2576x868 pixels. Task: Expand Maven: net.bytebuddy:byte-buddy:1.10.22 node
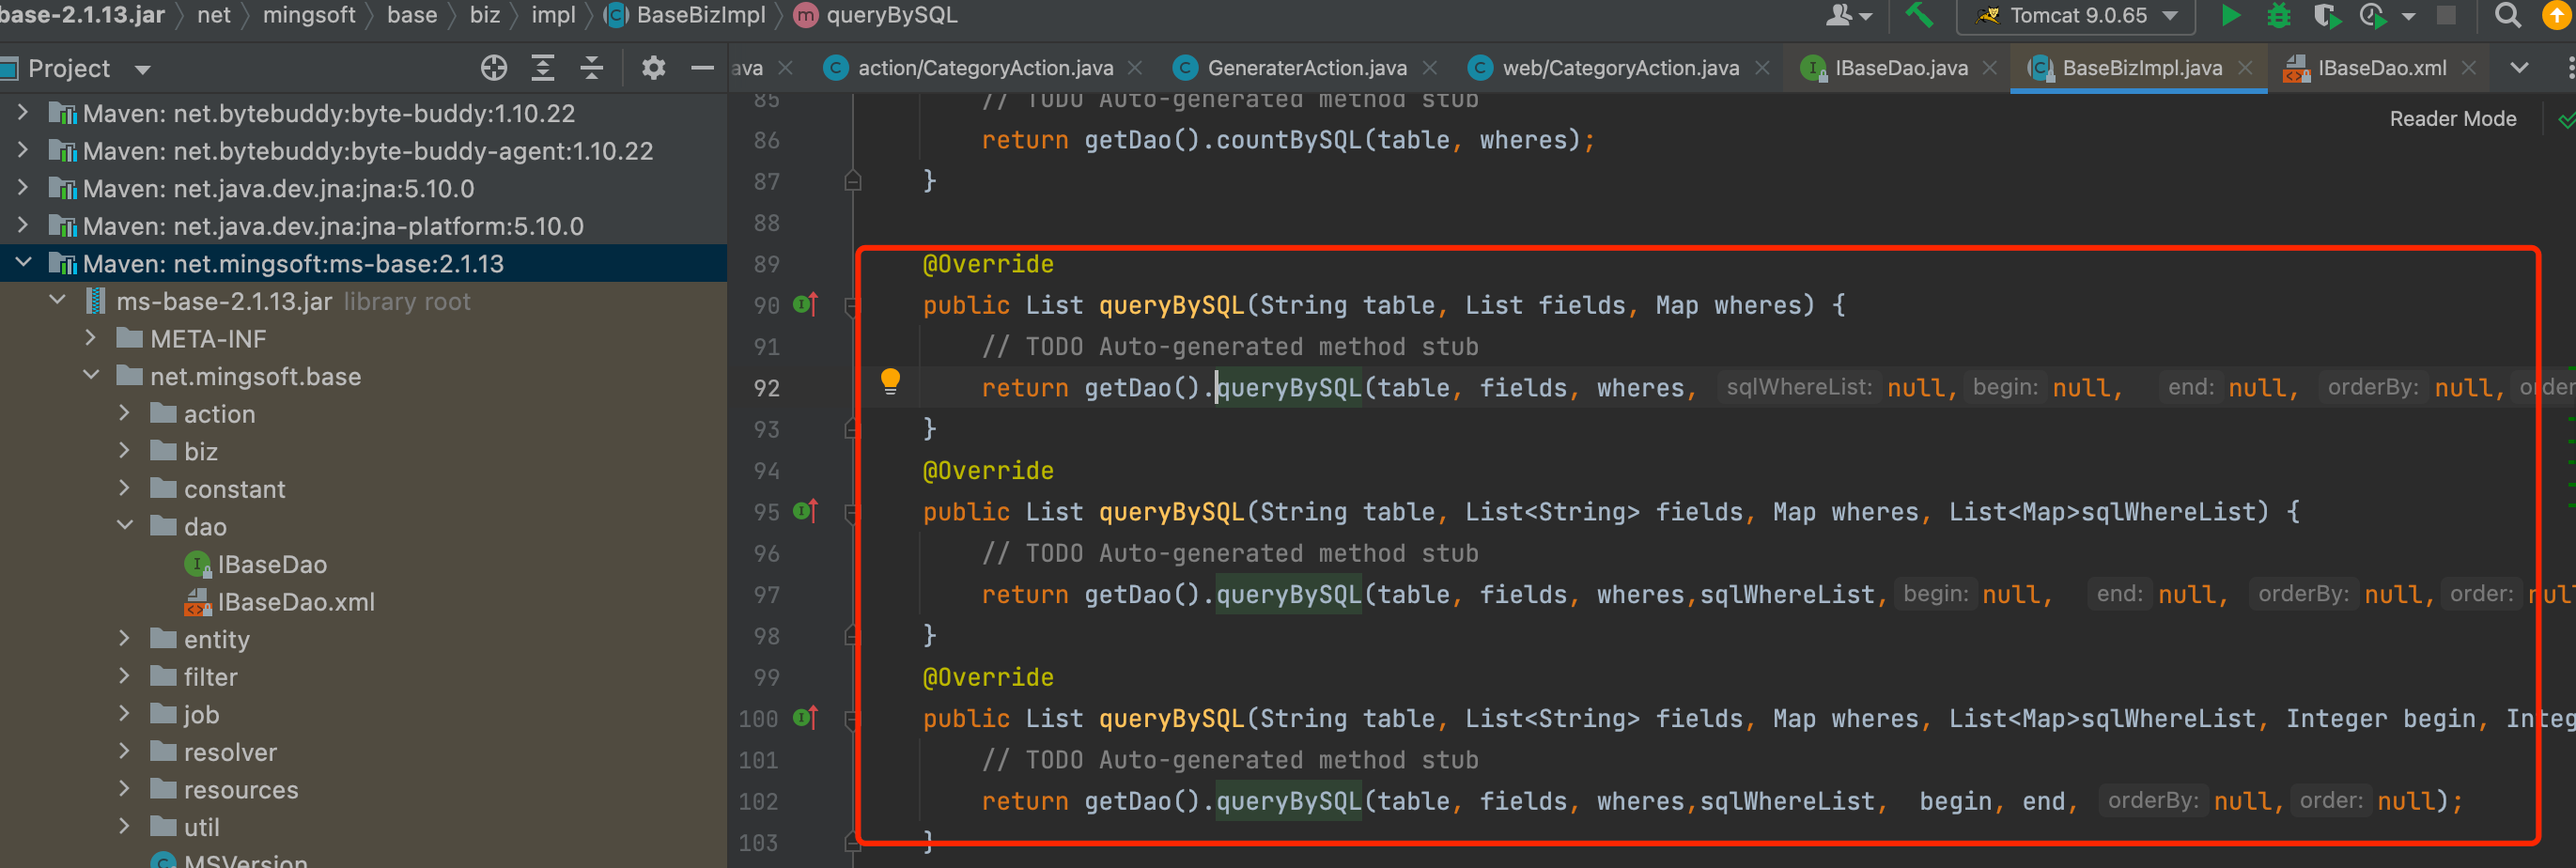(23, 113)
